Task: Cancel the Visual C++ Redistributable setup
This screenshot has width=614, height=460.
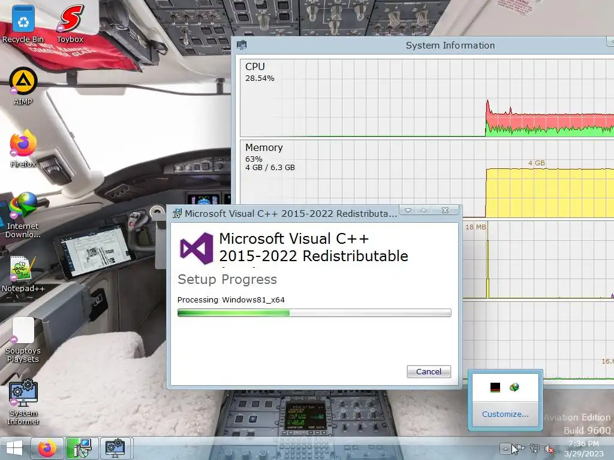Action: (x=429, y=371)
